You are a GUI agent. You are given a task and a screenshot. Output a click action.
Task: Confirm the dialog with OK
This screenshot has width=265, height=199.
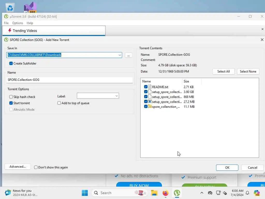[227, 168]
